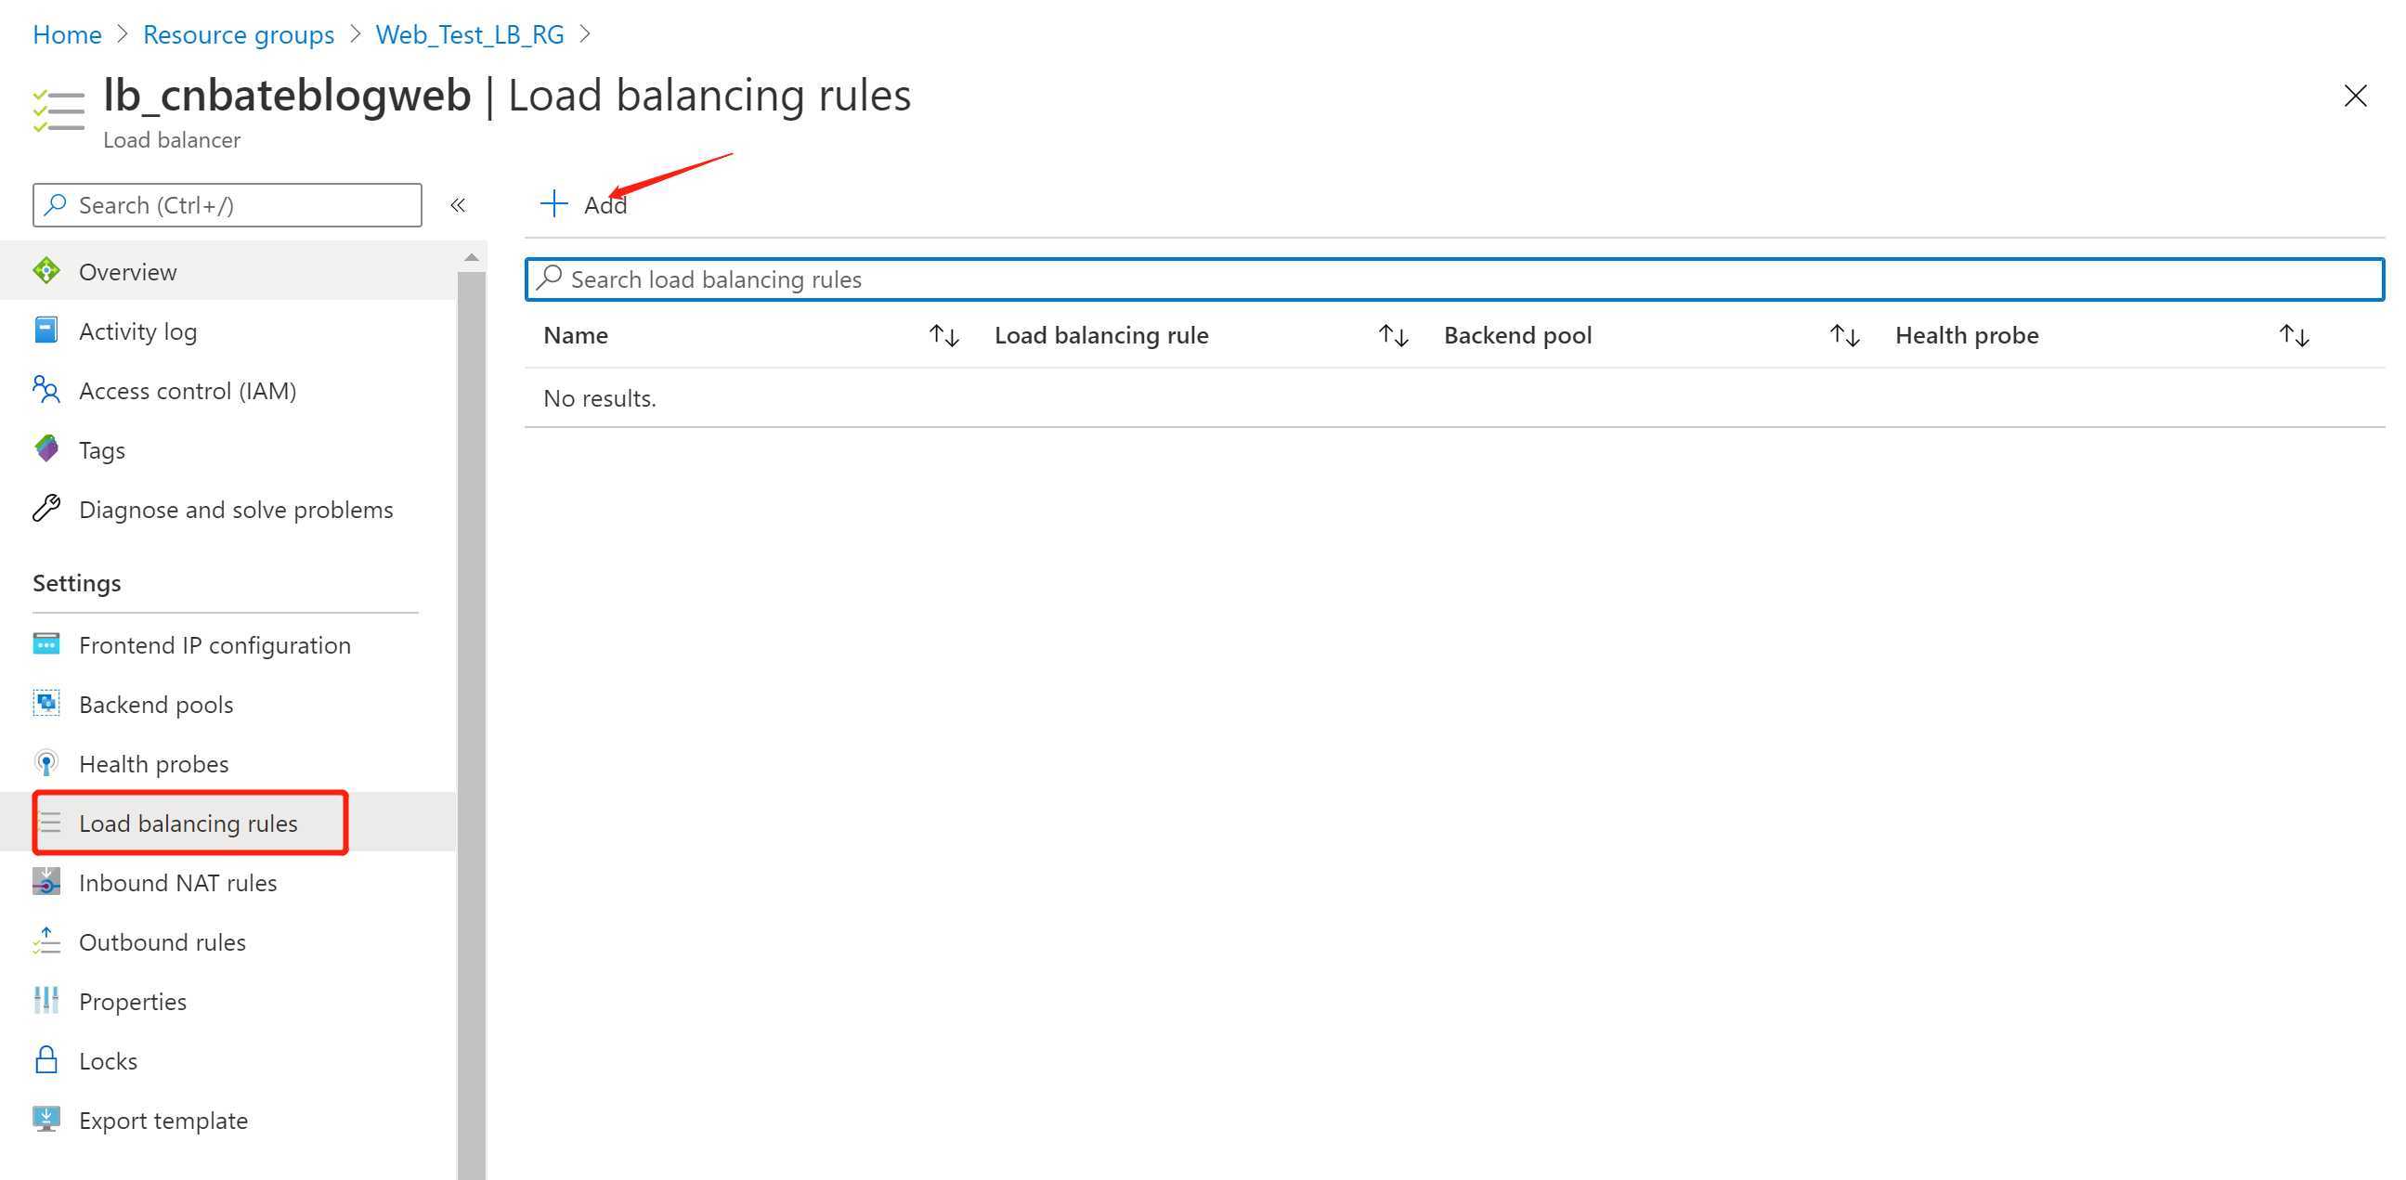Click the Properties bars icon
The width and height of the screenshot is (2406, 1180).
[x=46, y=1001]
